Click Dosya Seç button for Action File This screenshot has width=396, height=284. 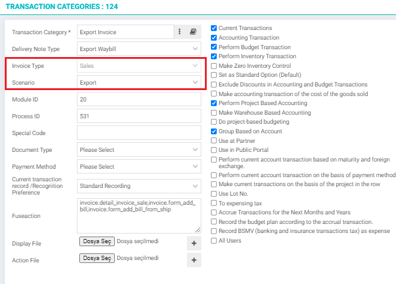(97, 258)
